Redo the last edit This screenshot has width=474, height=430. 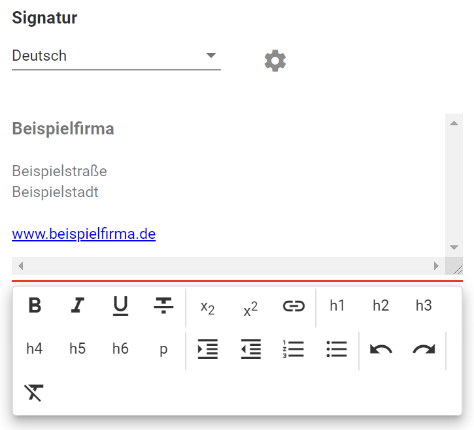(x=424, y=350)
